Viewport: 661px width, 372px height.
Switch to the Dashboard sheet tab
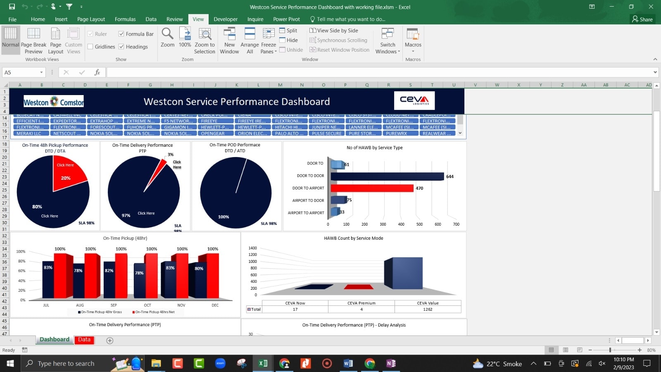point(55,340)
